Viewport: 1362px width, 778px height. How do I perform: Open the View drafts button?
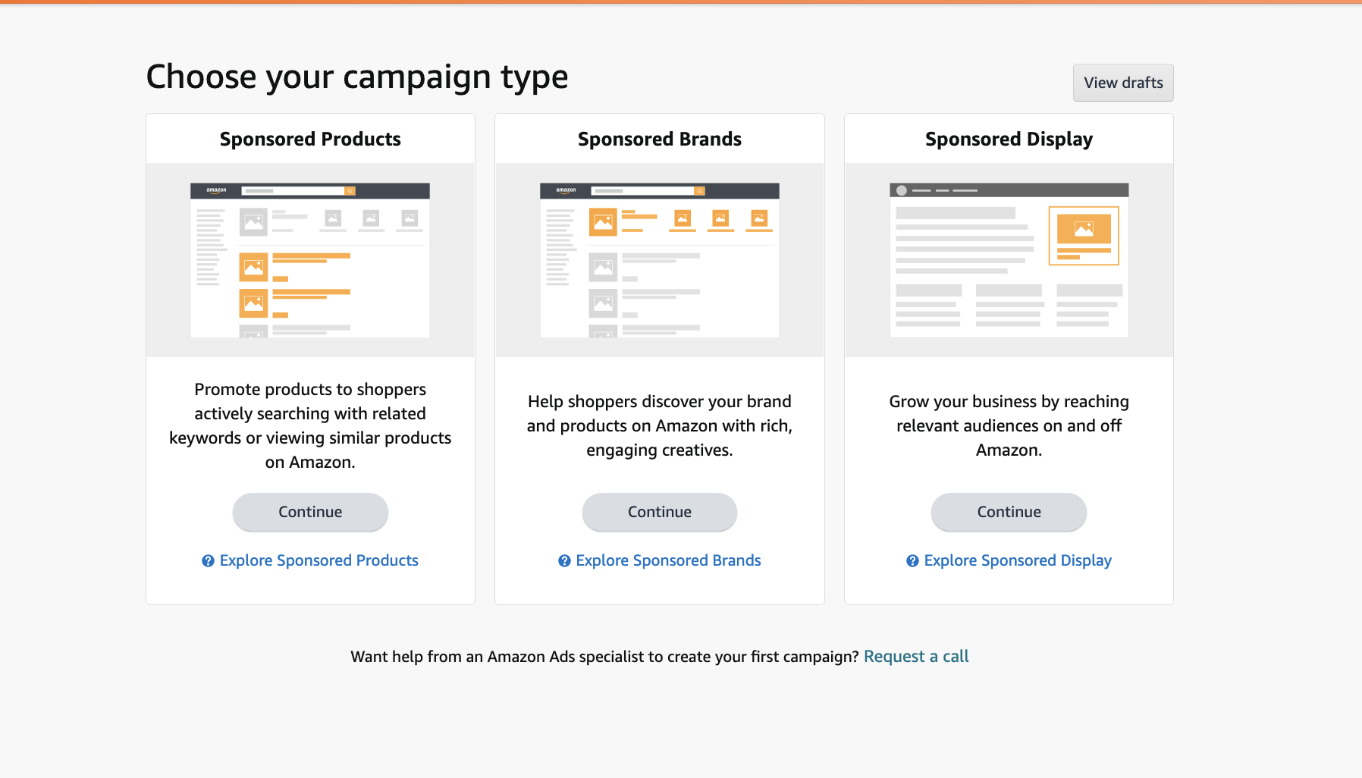(1122, 83)
